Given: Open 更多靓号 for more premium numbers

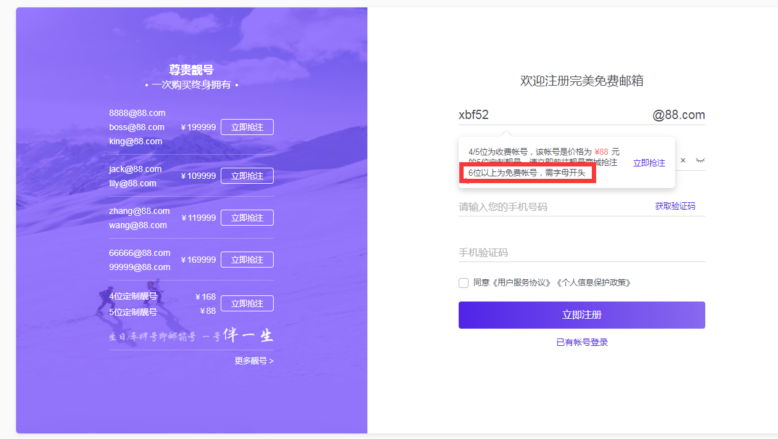Looking at the screenshot, I should tap(253, 360).
